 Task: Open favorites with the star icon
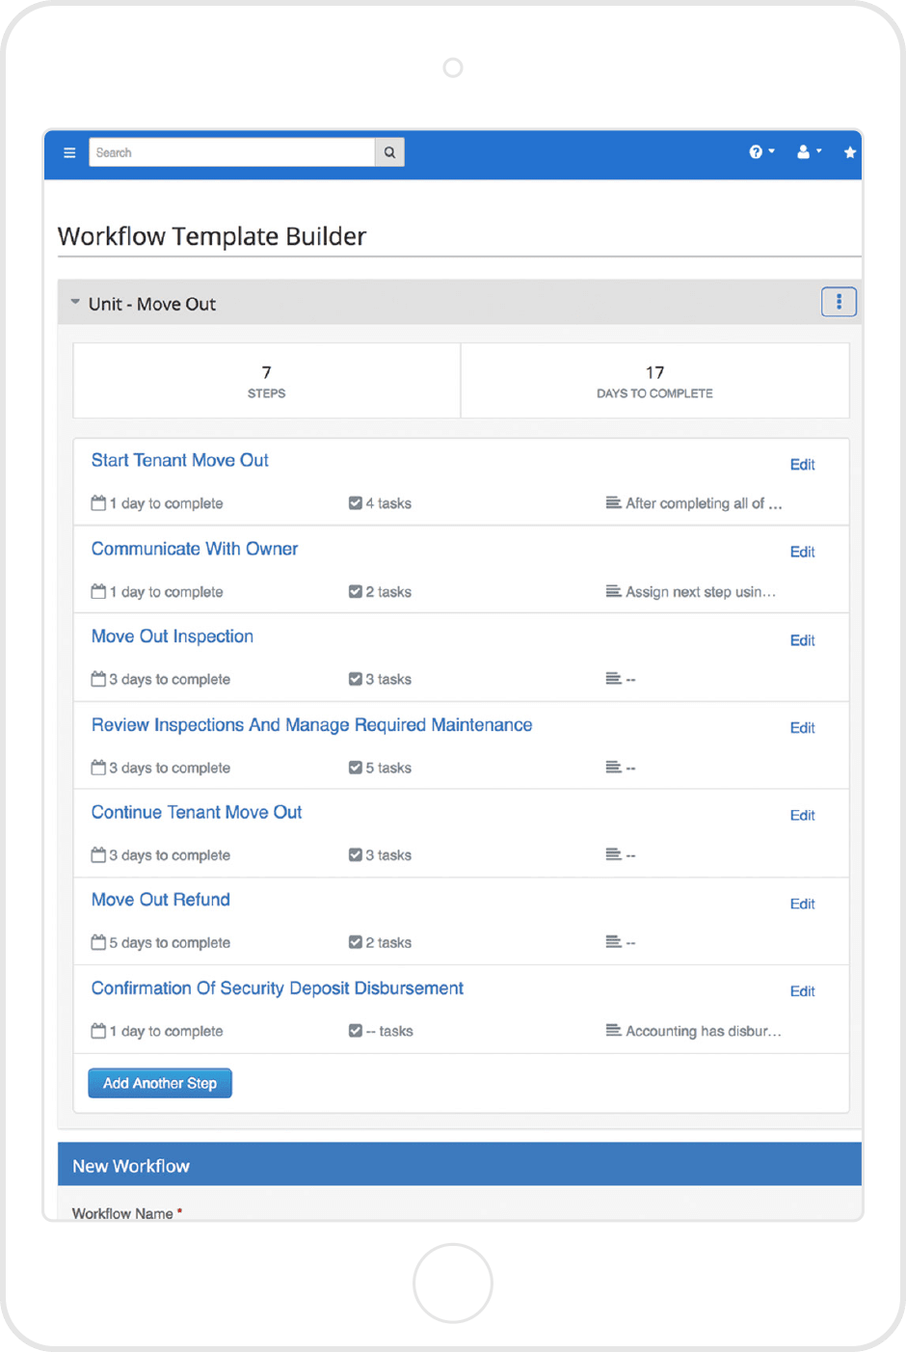[x=849, y=151]
